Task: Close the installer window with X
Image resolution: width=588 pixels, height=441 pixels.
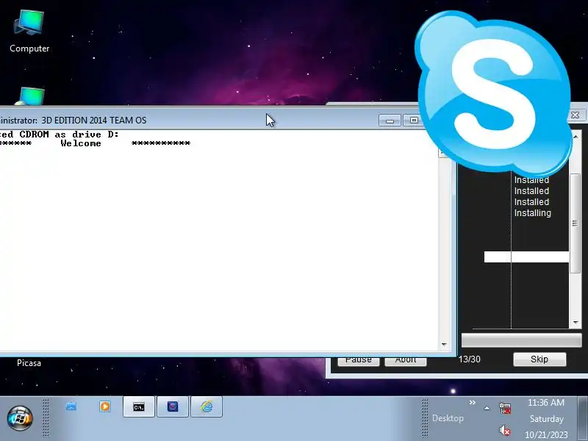Action: 576,115
